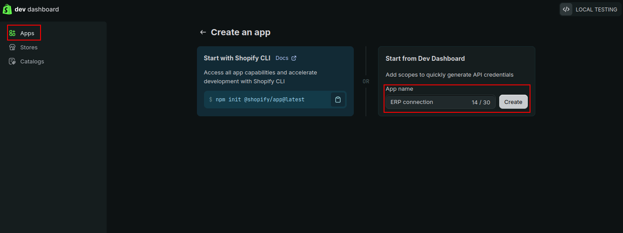Click the Start from Dev Dashboard heading
This screenshot has width=623, height=233.
coord(425,59)
